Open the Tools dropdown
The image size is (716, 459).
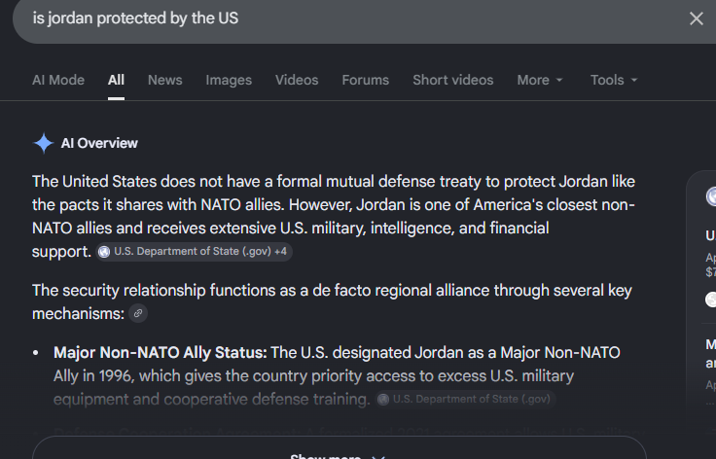[x=614, y=80]
